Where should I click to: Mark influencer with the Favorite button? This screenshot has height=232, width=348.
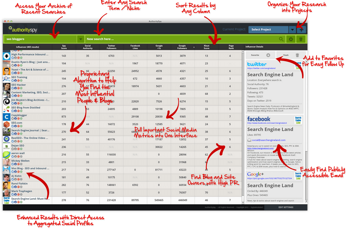tap(260, 55)
